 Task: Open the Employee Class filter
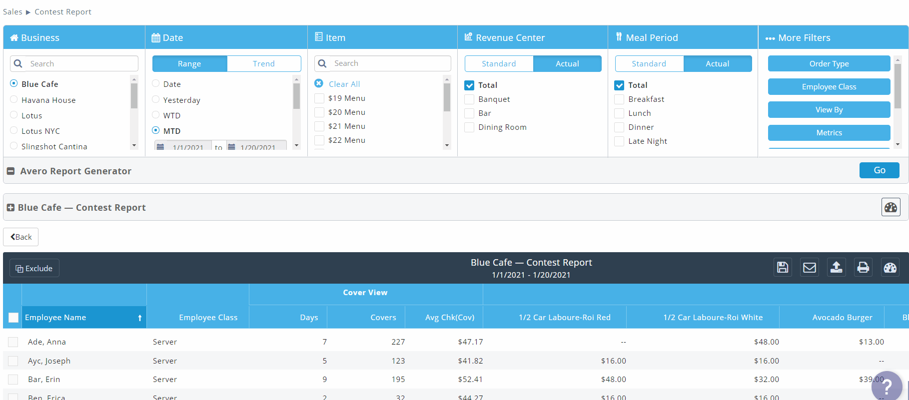pos(829,87)
